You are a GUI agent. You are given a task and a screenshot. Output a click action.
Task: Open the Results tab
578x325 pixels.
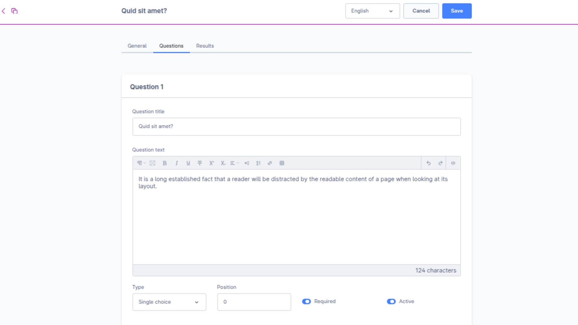pos(205,46)
